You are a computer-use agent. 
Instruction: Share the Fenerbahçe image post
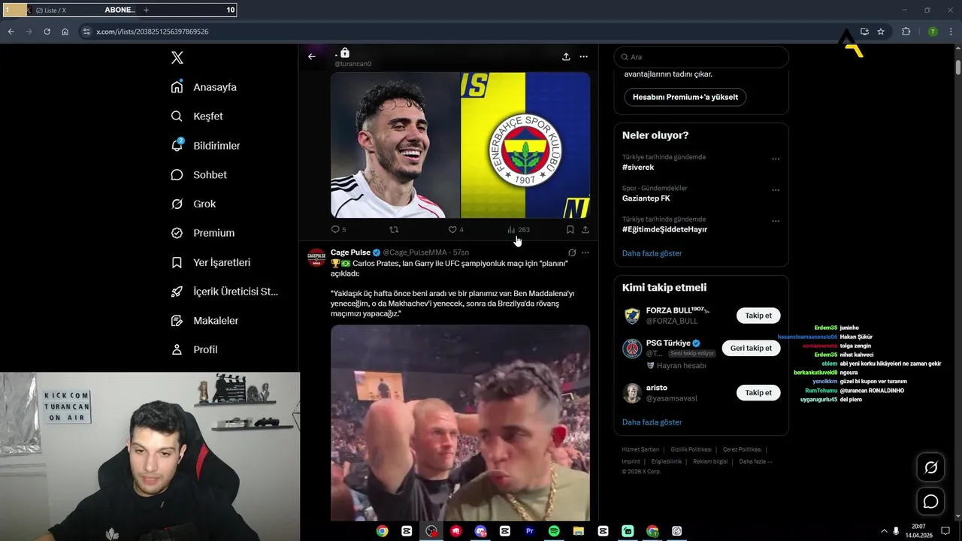[585, 230]
